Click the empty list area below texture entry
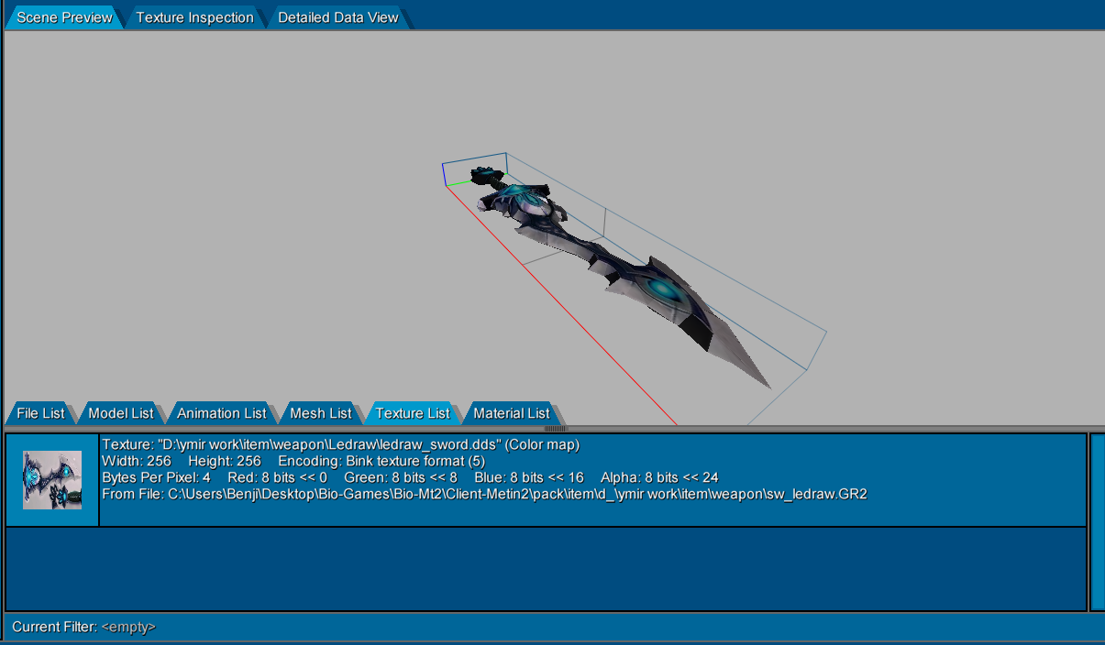The height and width of the screenshot is (645, 1105). (x=547, y=569)
